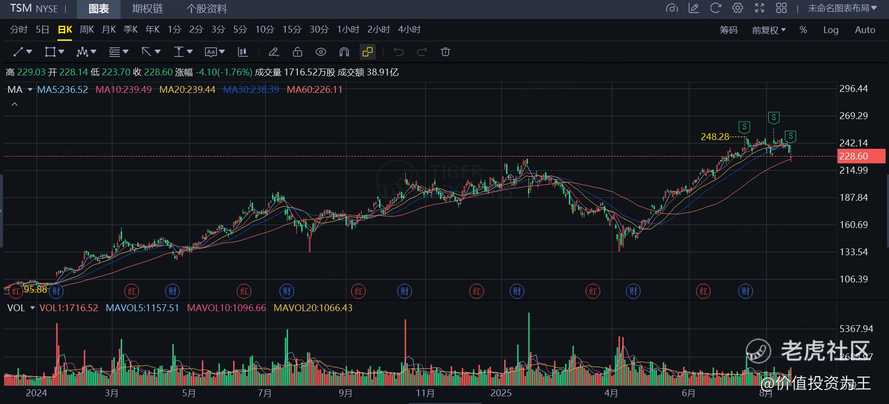889x404 pixels.
Task: Click the lock drawings icon
Action: click(297, 52)
